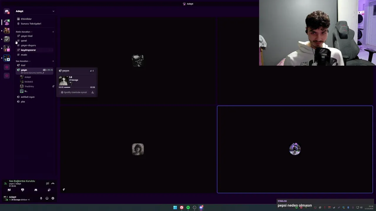Open the soundboard icon

tap(49, 190)
